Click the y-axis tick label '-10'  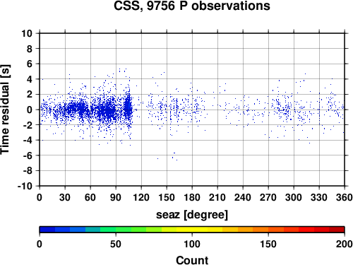[25, 186]
